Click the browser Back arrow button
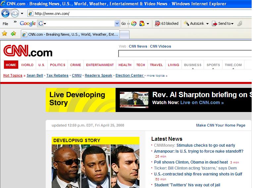The height and width of the screenshot is (188, 253). (x=5, y=14)
